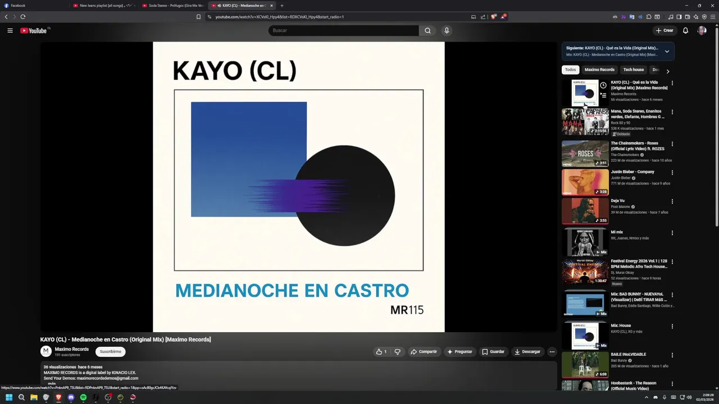The height and width of the screenshot is (404, 719).
Task: Click the Maximo Records channel avatar
Action: (x=45, y=351)
